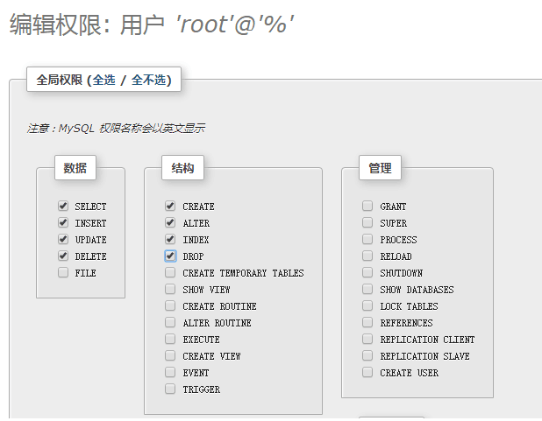The height and width of the screenshot is (421, 542).
Task: Uncheck the SELECT privilege checkbox
Action: pyautogui.click(x=63, y=207)
